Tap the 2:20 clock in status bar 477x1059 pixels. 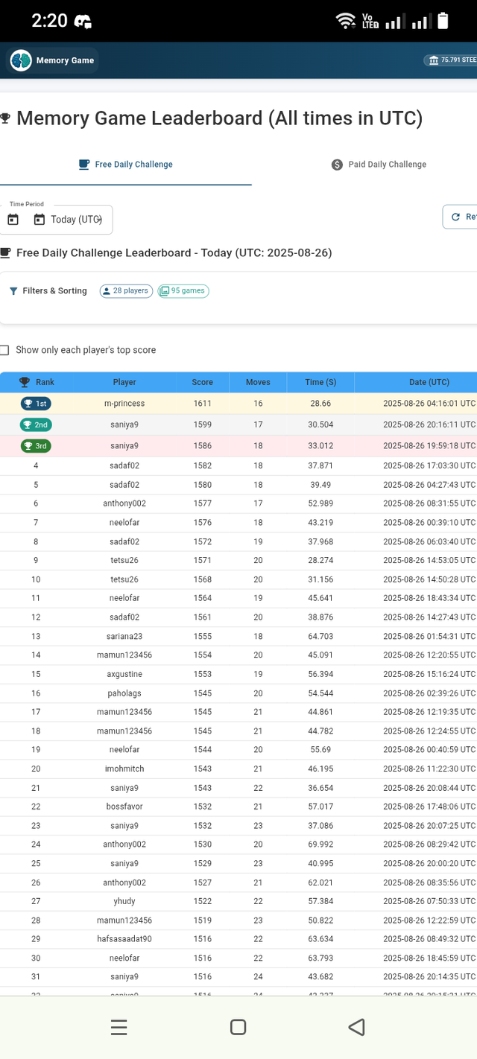(x=49, y=21)
